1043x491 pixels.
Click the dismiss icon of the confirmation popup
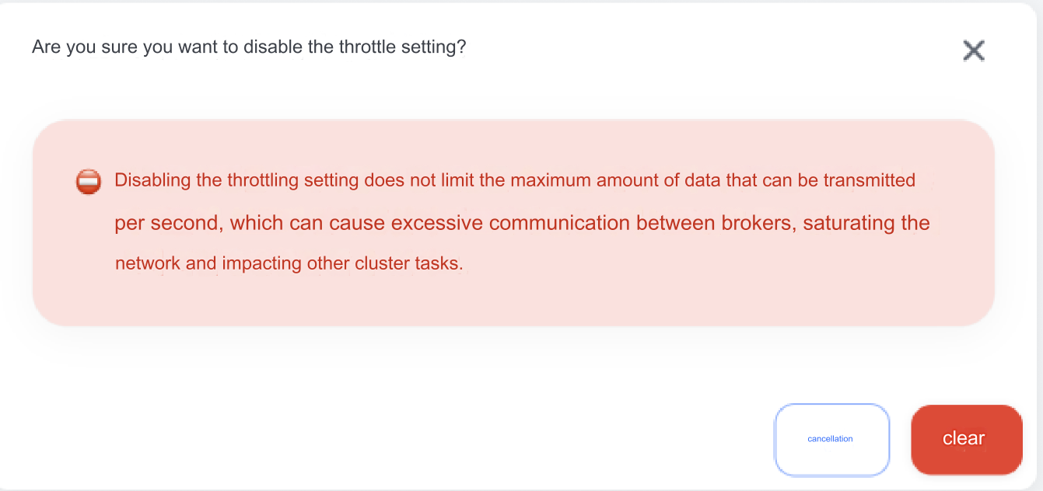[x=974, y=50]
